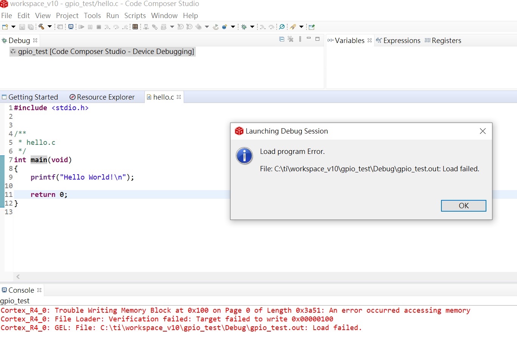Click the Save icon in toolbar

tap(22, 27)
